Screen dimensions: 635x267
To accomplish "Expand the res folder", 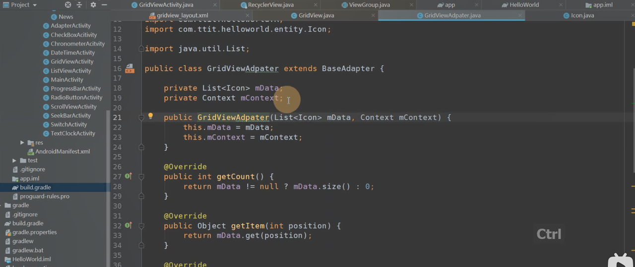I will tap(22, 143).
